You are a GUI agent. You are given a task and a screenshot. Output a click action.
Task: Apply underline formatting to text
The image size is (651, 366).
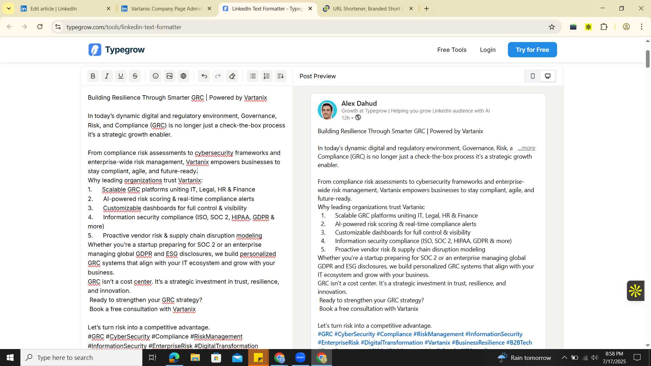pyautogui.click(x=121, y=76)
